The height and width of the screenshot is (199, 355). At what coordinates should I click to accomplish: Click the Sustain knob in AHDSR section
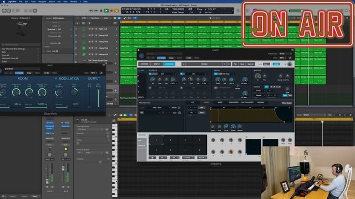[x=233, y=127]
